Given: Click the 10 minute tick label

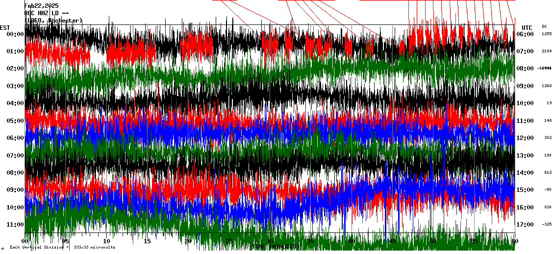Looking at the screenshot, I should pos(107,241).
